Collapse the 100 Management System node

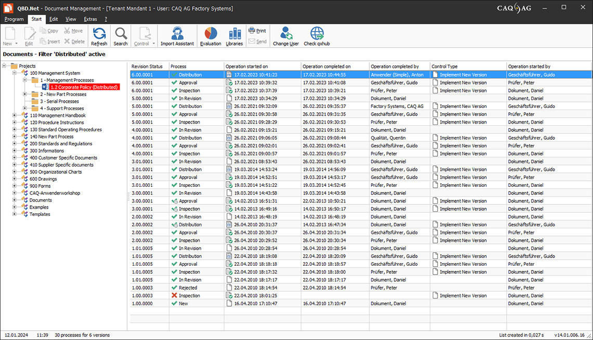click(x=15, y=73)
